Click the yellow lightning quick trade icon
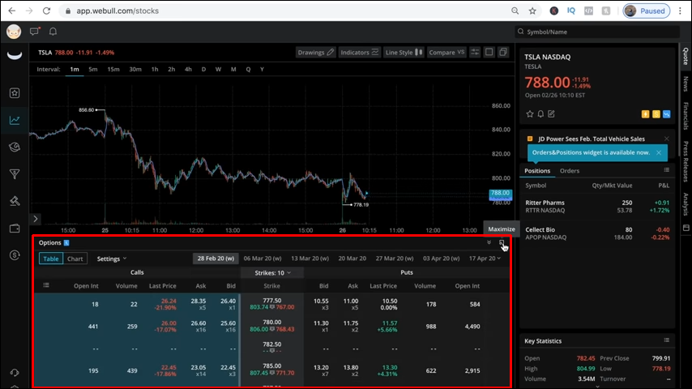Image resolution: width=692 pixels, height=389 pixels. click(645, 114)
